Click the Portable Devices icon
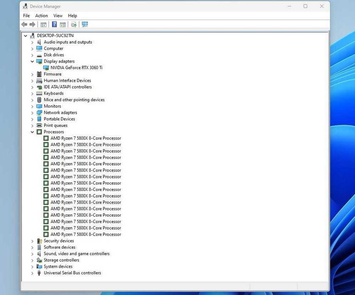This screenshot has width=355, height=295. coord(39,119)
